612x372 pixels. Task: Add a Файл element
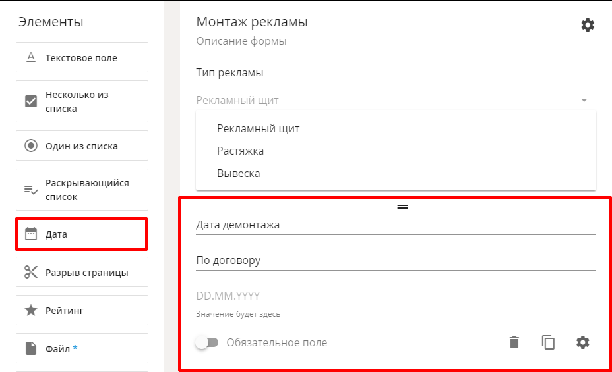(82, 348)
